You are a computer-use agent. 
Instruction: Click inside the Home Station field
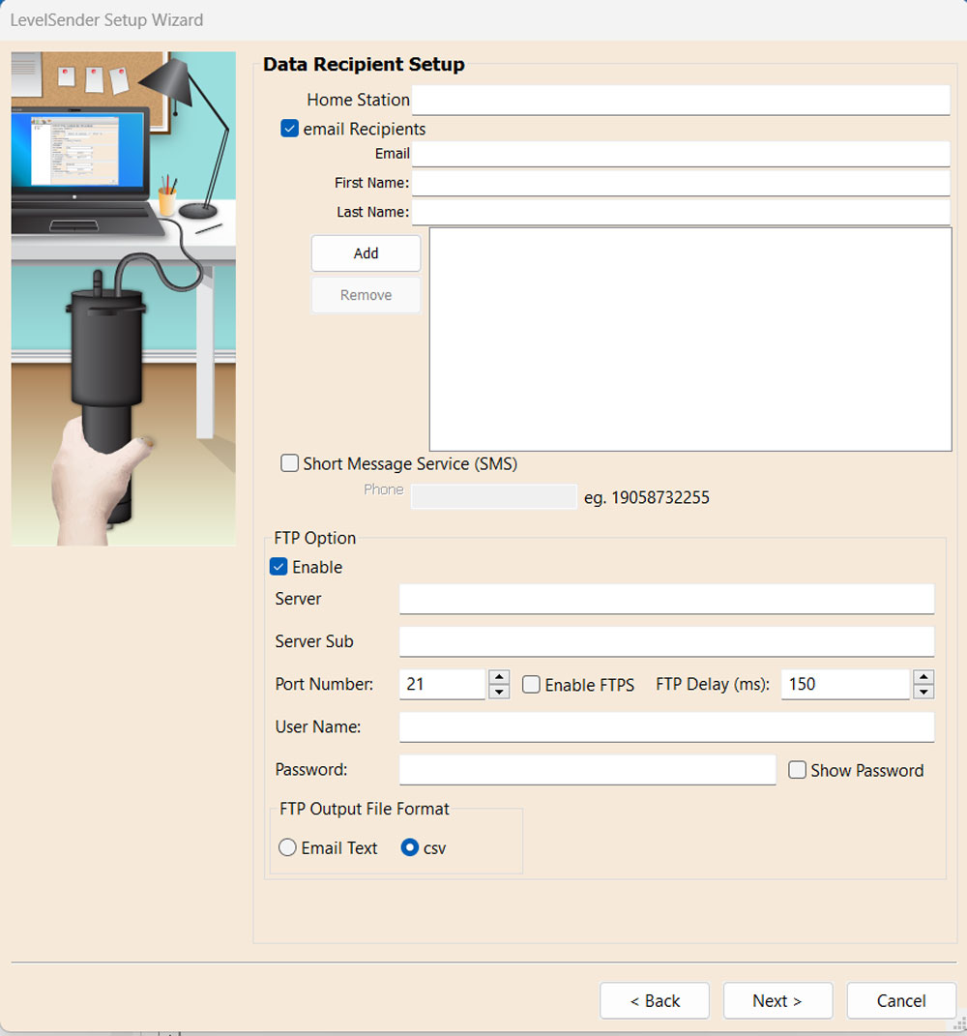(x=677, y=100)
